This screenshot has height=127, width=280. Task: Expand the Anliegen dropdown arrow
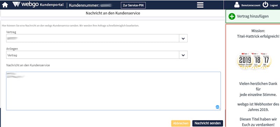tap(183, 55)
